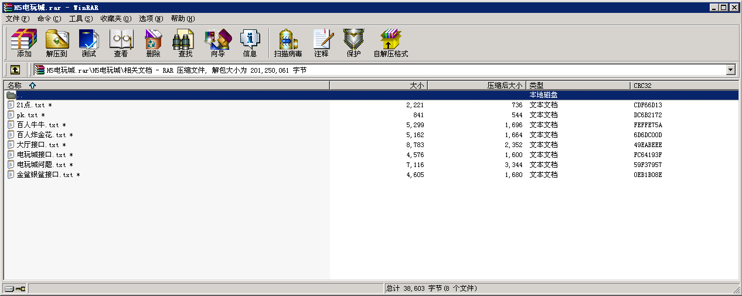Viewport: 742px width, 296px height.
Task: Show archive 信息 (Info) icon
Action: click(250, 43)
